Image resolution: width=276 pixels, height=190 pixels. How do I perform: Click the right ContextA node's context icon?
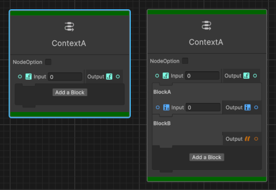click(x=206, y=26)
